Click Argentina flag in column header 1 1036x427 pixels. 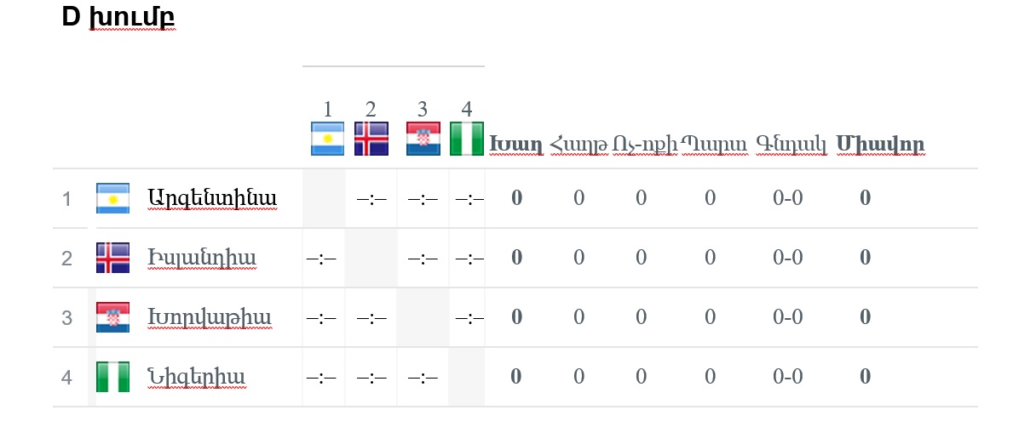tap(327, 139)
